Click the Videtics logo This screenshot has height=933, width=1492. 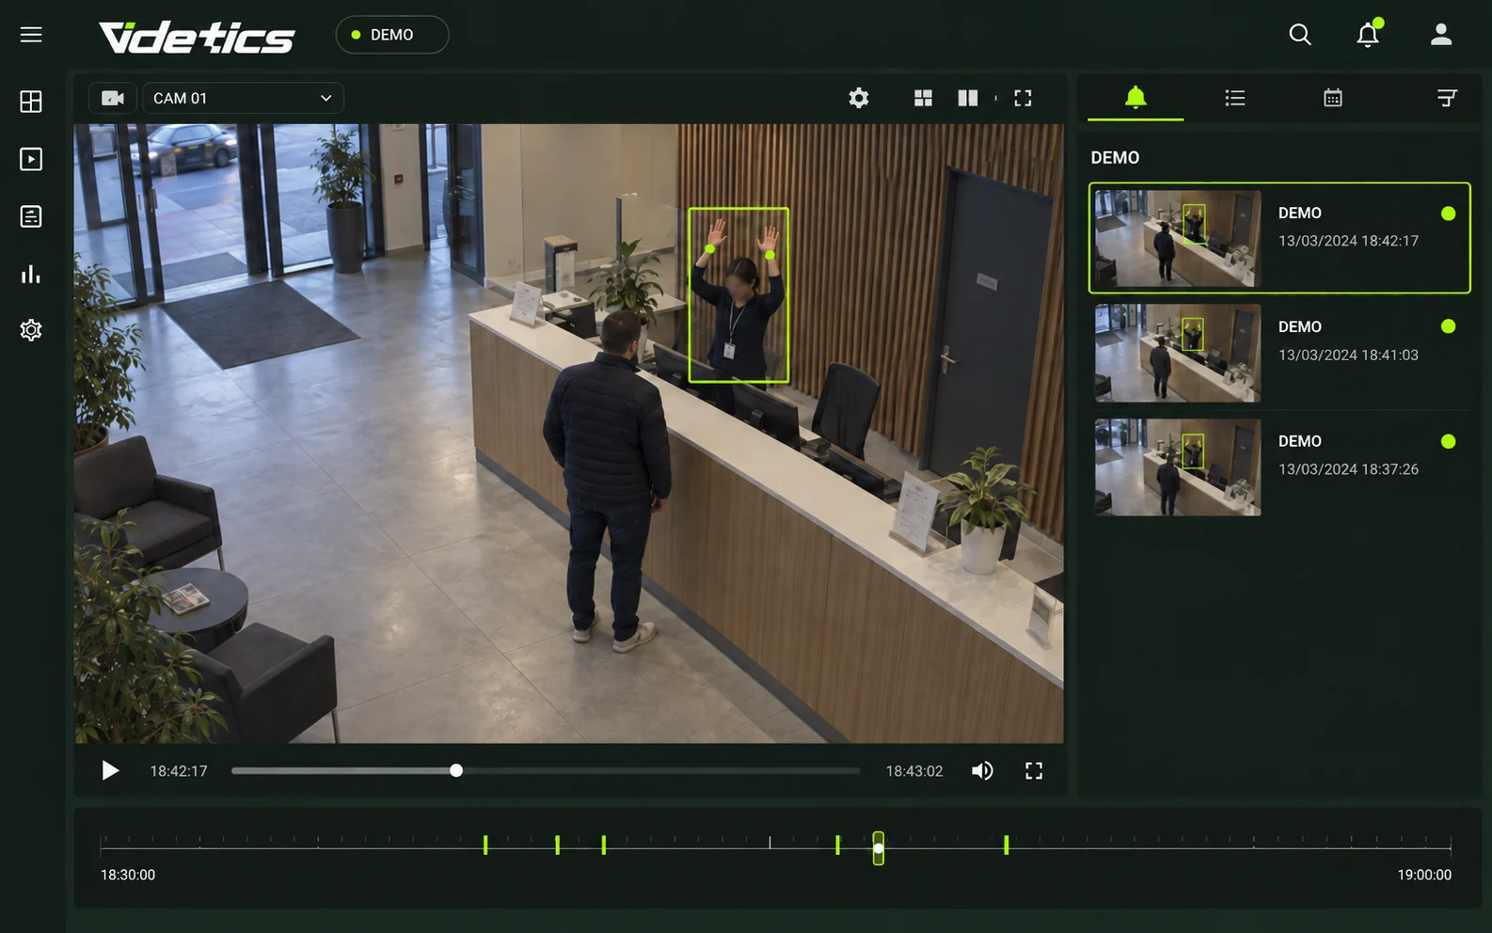pos(197,37)
